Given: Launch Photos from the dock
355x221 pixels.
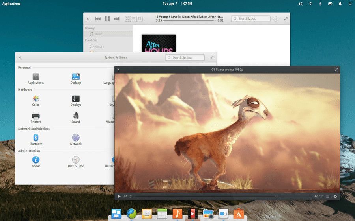Looking at the screenshot, I should coord(208,214).
